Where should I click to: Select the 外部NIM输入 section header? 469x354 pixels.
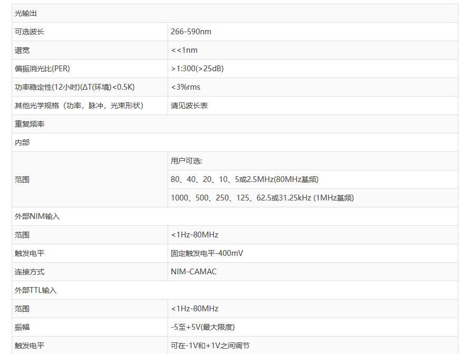37,216
